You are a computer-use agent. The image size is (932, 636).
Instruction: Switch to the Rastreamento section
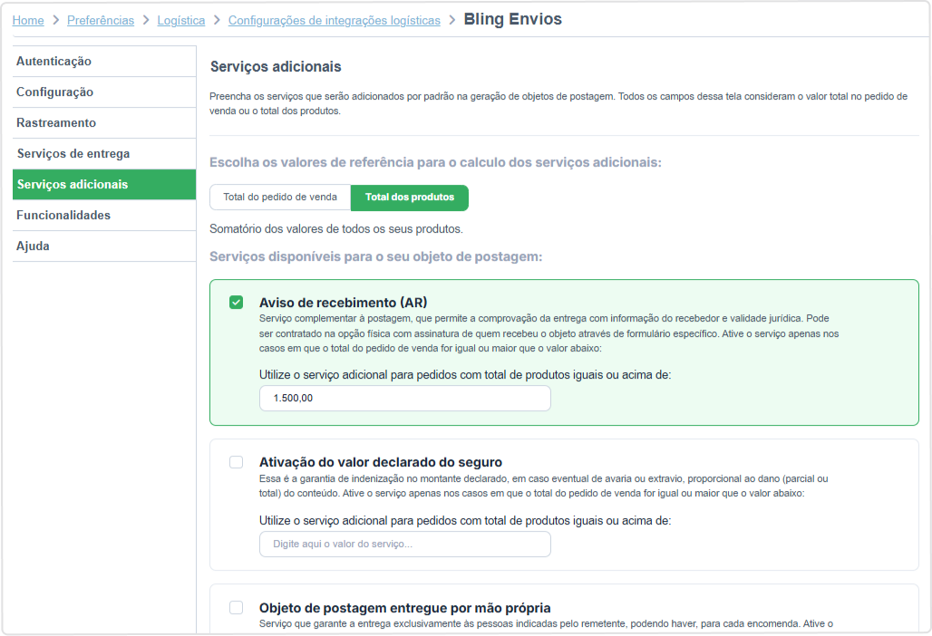pos(104,123)
